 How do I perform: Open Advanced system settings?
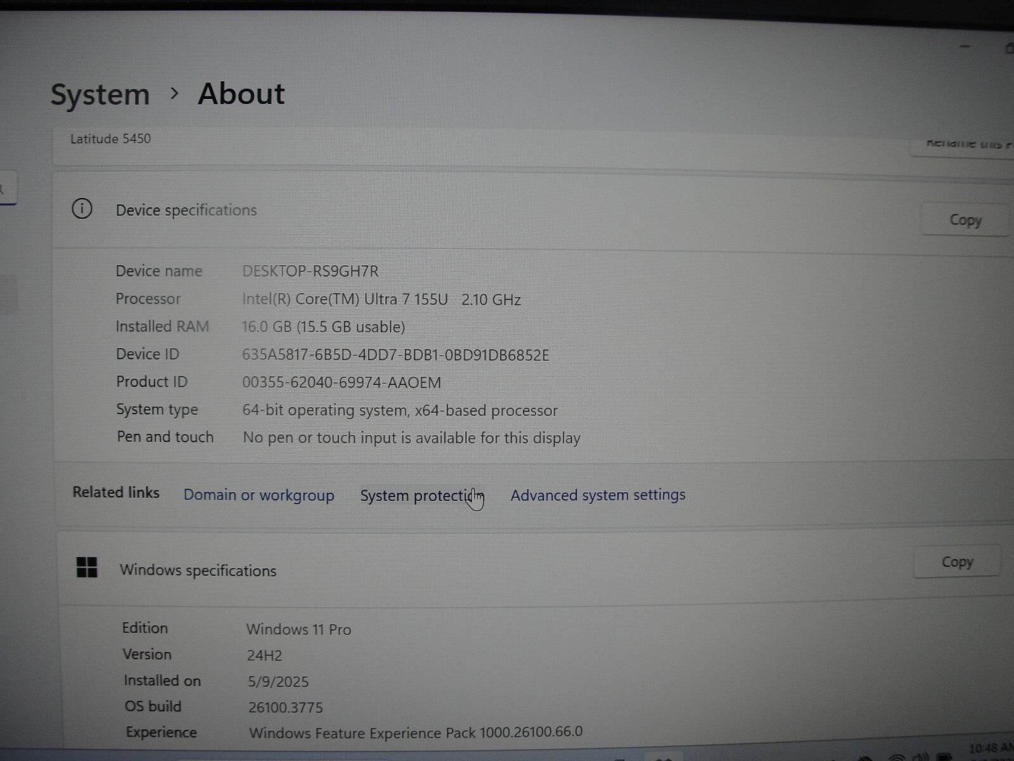coord(597,495)
